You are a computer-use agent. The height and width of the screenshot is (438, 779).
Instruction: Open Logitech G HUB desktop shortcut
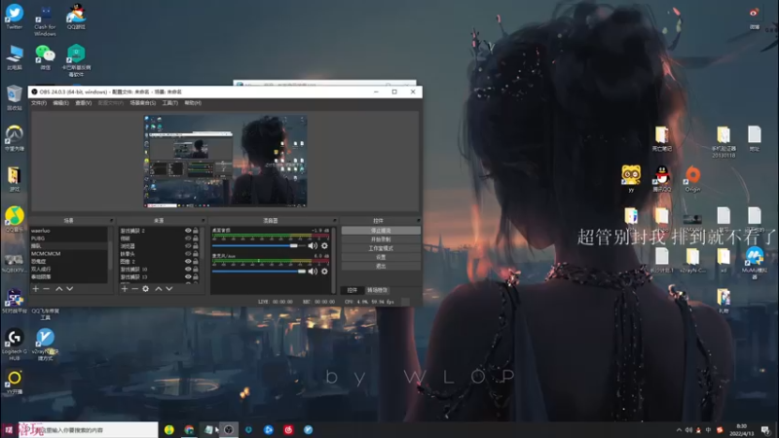coord(15,345)
